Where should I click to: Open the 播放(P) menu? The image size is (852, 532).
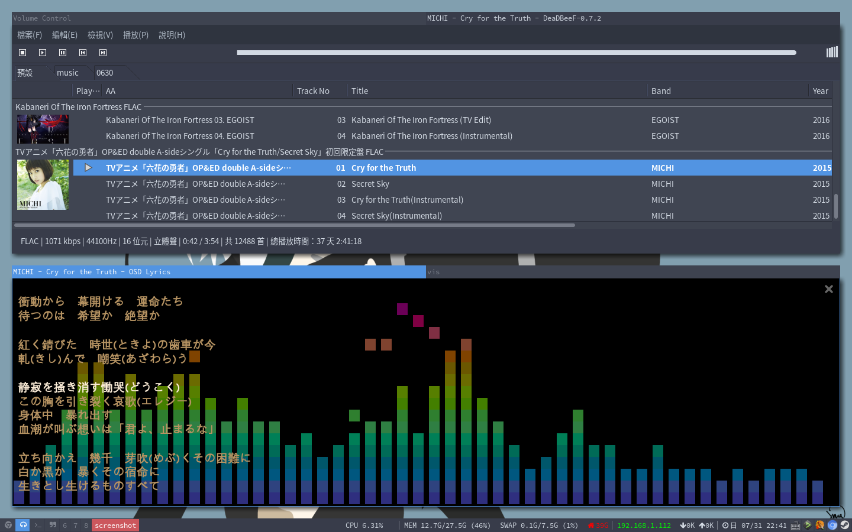tap(135, 35)
